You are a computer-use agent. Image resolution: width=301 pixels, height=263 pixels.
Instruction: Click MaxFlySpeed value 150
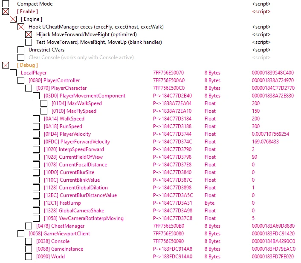[x=256, y=111]
